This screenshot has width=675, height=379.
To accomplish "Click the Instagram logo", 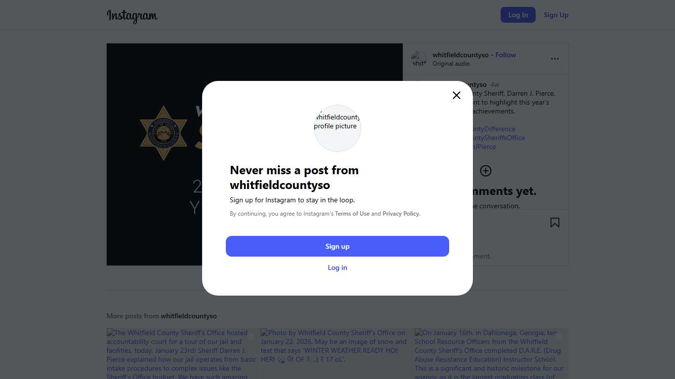I will pos(132,15).
